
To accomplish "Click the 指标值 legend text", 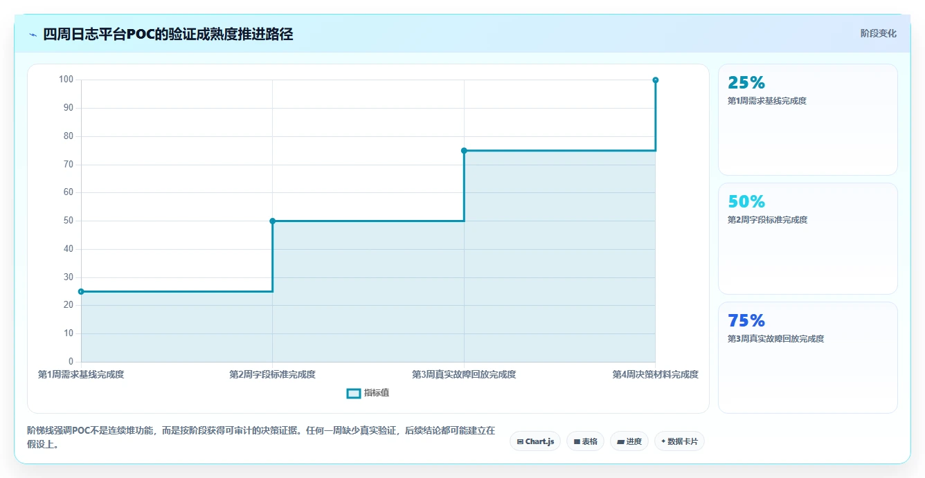I will (377, 393).
